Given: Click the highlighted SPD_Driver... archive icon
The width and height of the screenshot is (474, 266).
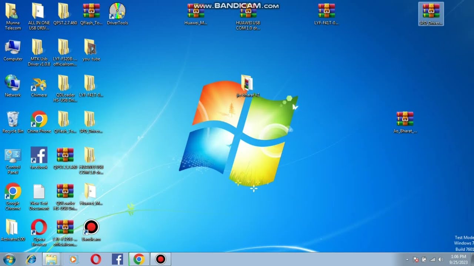Looking at the screenshot, I should point(431,14).
